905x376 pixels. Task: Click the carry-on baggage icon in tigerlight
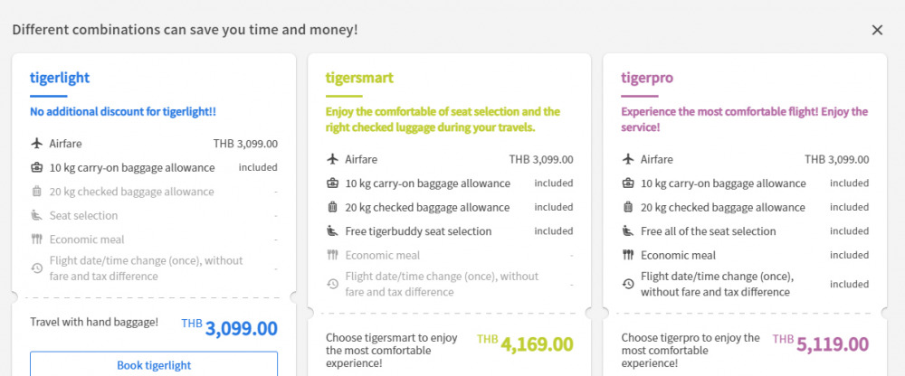pyautogui.click(x=36, y=167)
